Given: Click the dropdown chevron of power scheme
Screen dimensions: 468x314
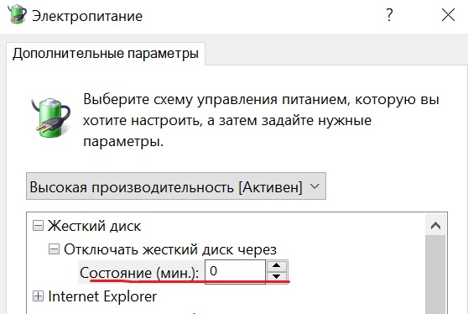Looking at the screenshot, I should point(315,186).
